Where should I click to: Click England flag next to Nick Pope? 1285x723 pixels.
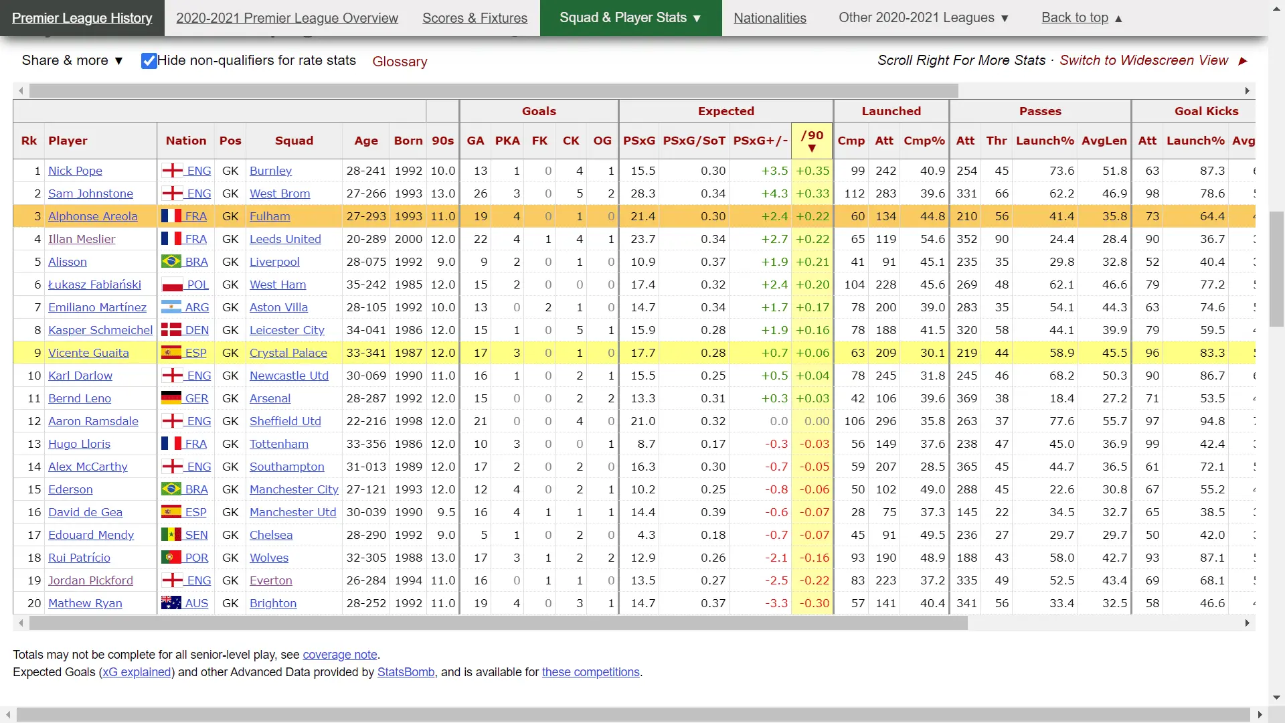coord(172,171)
